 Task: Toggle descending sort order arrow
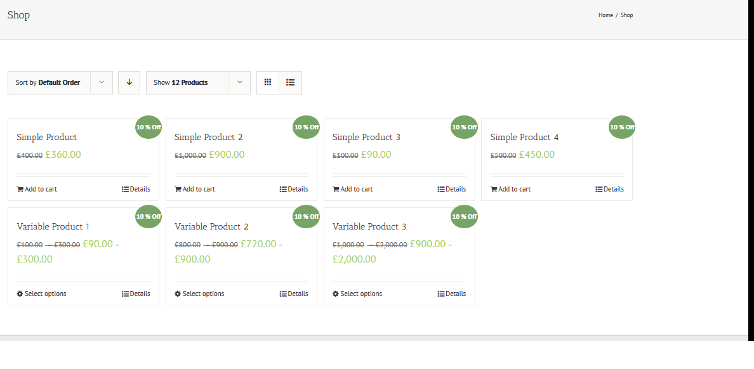[129, 82]
